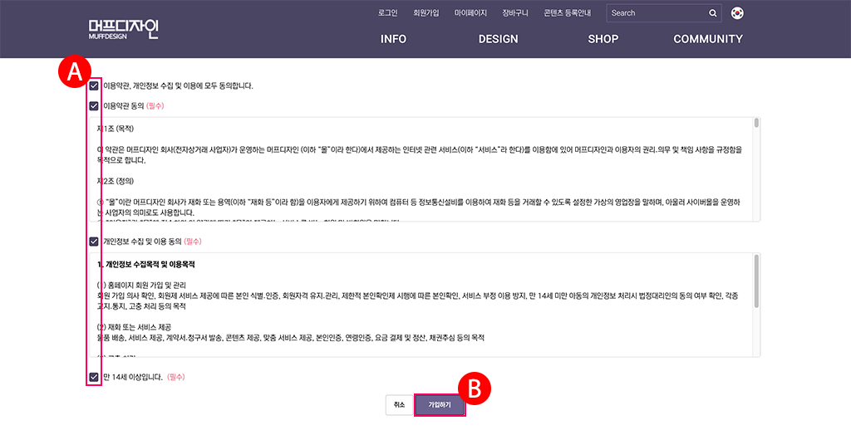The height and width of the screenshot is (430, 851).
Task: Click the search magnifier icon
Action: 712,13
